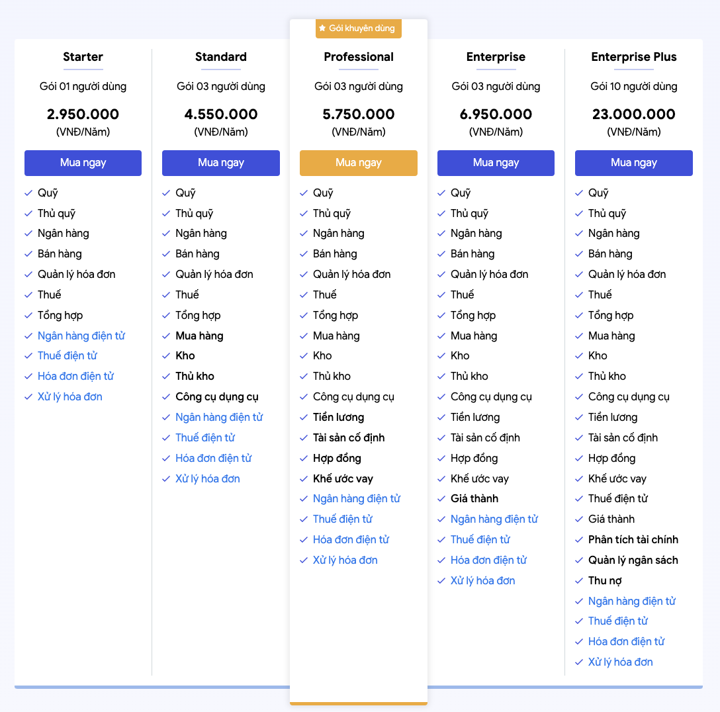720x712 pixels.
Task: Click checkmark beside Phân tích tài chính
Action: [579, 540]
